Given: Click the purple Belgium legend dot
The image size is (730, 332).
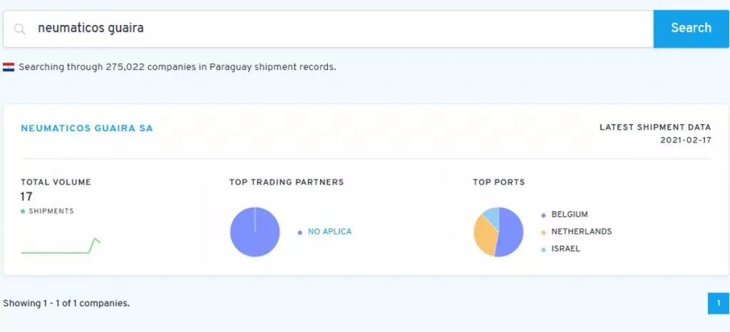Looking at the screenshot, I should [x=543, y=214].
